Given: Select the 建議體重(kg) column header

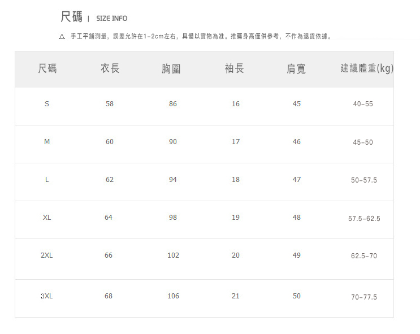Looking at the screenshot, I should tap(366, 69).
